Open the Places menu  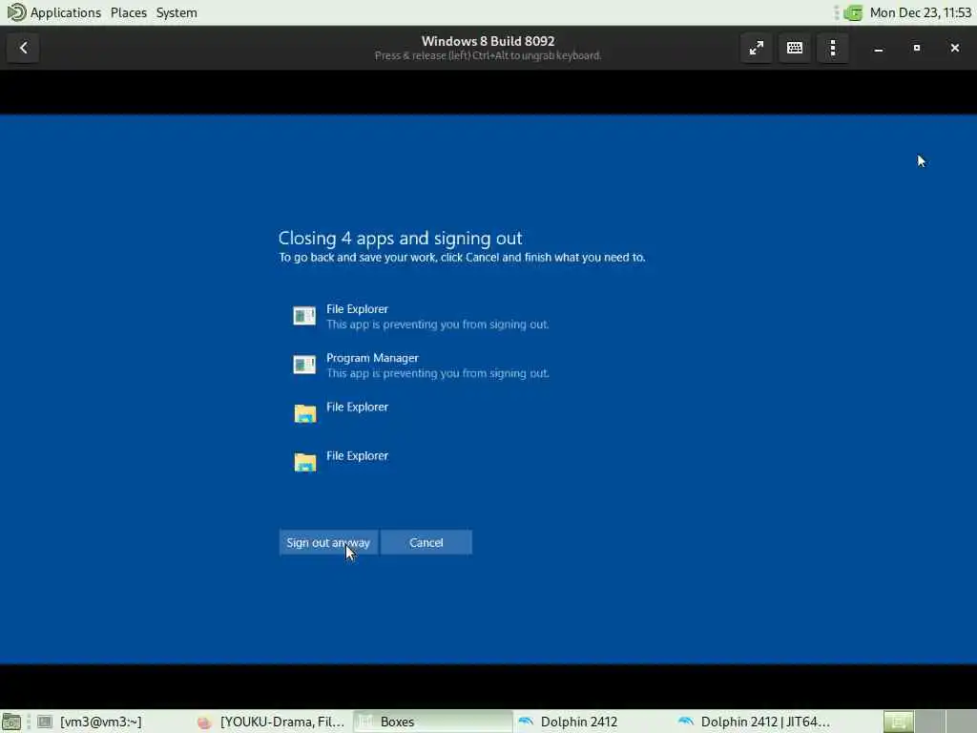coord(129,12)
